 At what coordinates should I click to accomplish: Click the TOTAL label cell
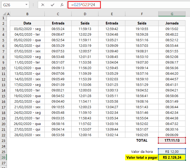tap(142, 140)
